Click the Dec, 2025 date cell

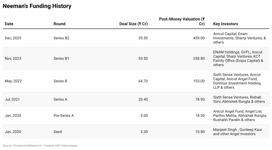click(x=13, y=38)
